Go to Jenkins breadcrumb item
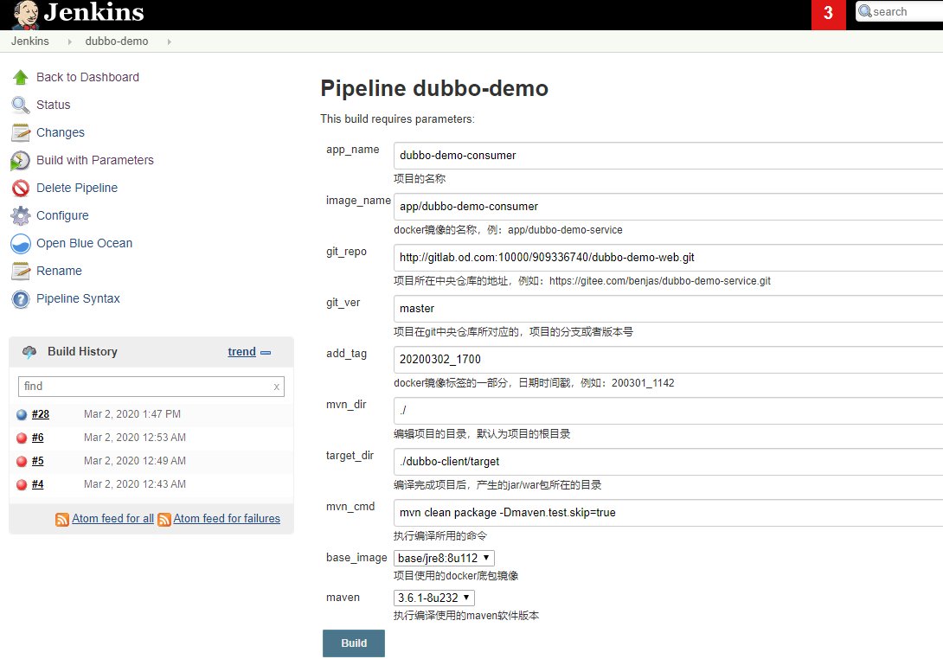The height and width of the screenshot is (659, 943). point(30,42)
